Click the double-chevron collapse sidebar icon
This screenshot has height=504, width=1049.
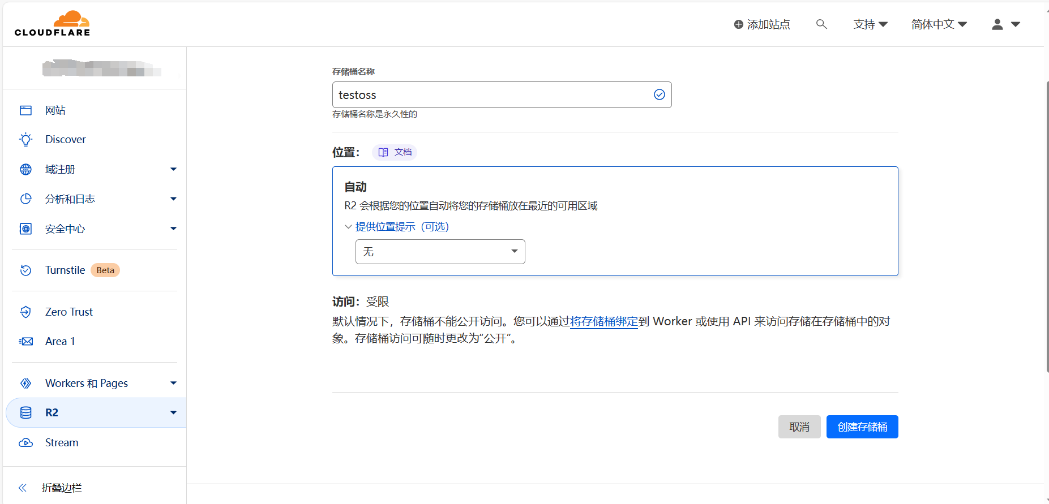pyautogui.click(x=23, y=488)
